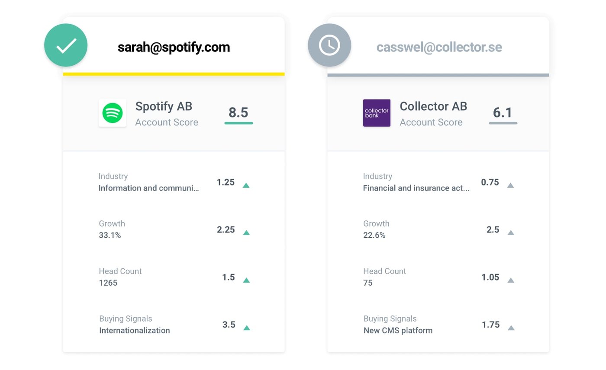Screen dimensions: 606x370
Task: Select the Collector Bank logo
Action: coord(376,113)
